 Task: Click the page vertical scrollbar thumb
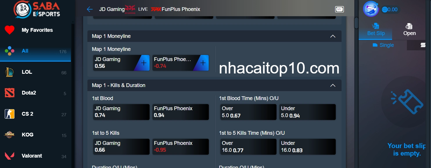[x=356, y=23]
